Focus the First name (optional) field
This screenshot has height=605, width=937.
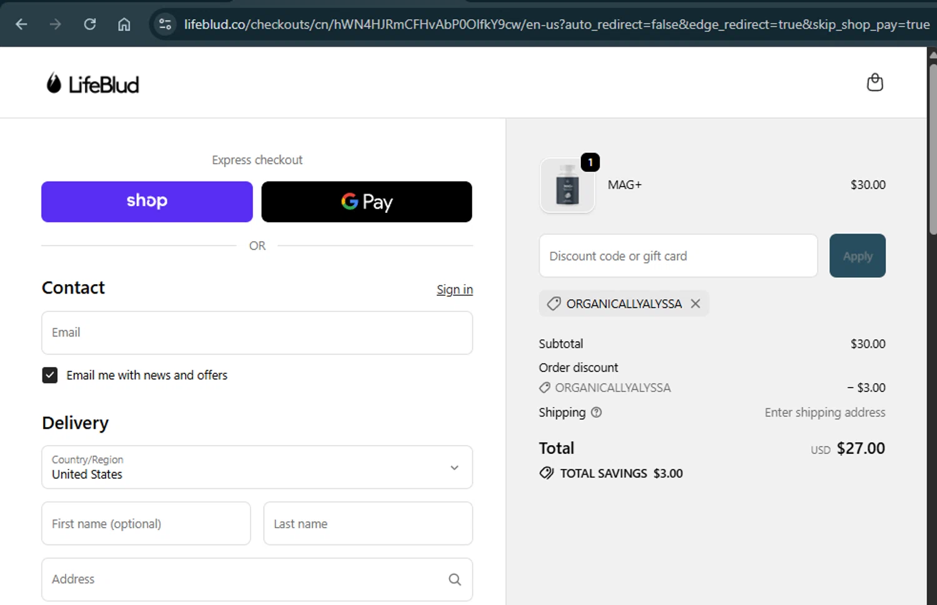point(146,524)
